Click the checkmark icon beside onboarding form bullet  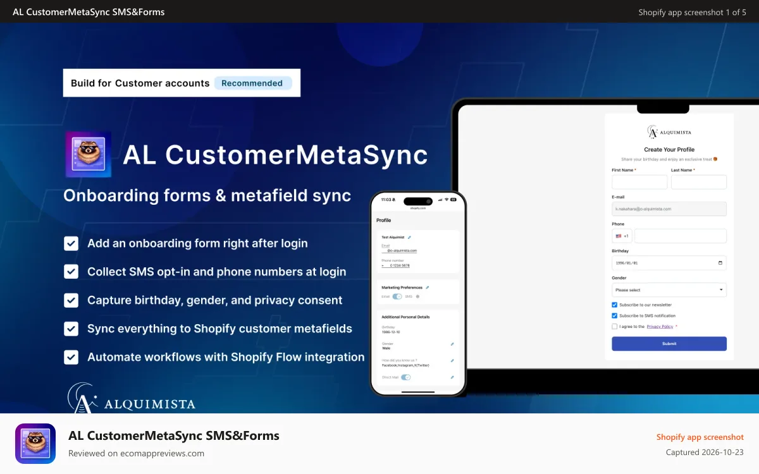click(x=71, y=243)
